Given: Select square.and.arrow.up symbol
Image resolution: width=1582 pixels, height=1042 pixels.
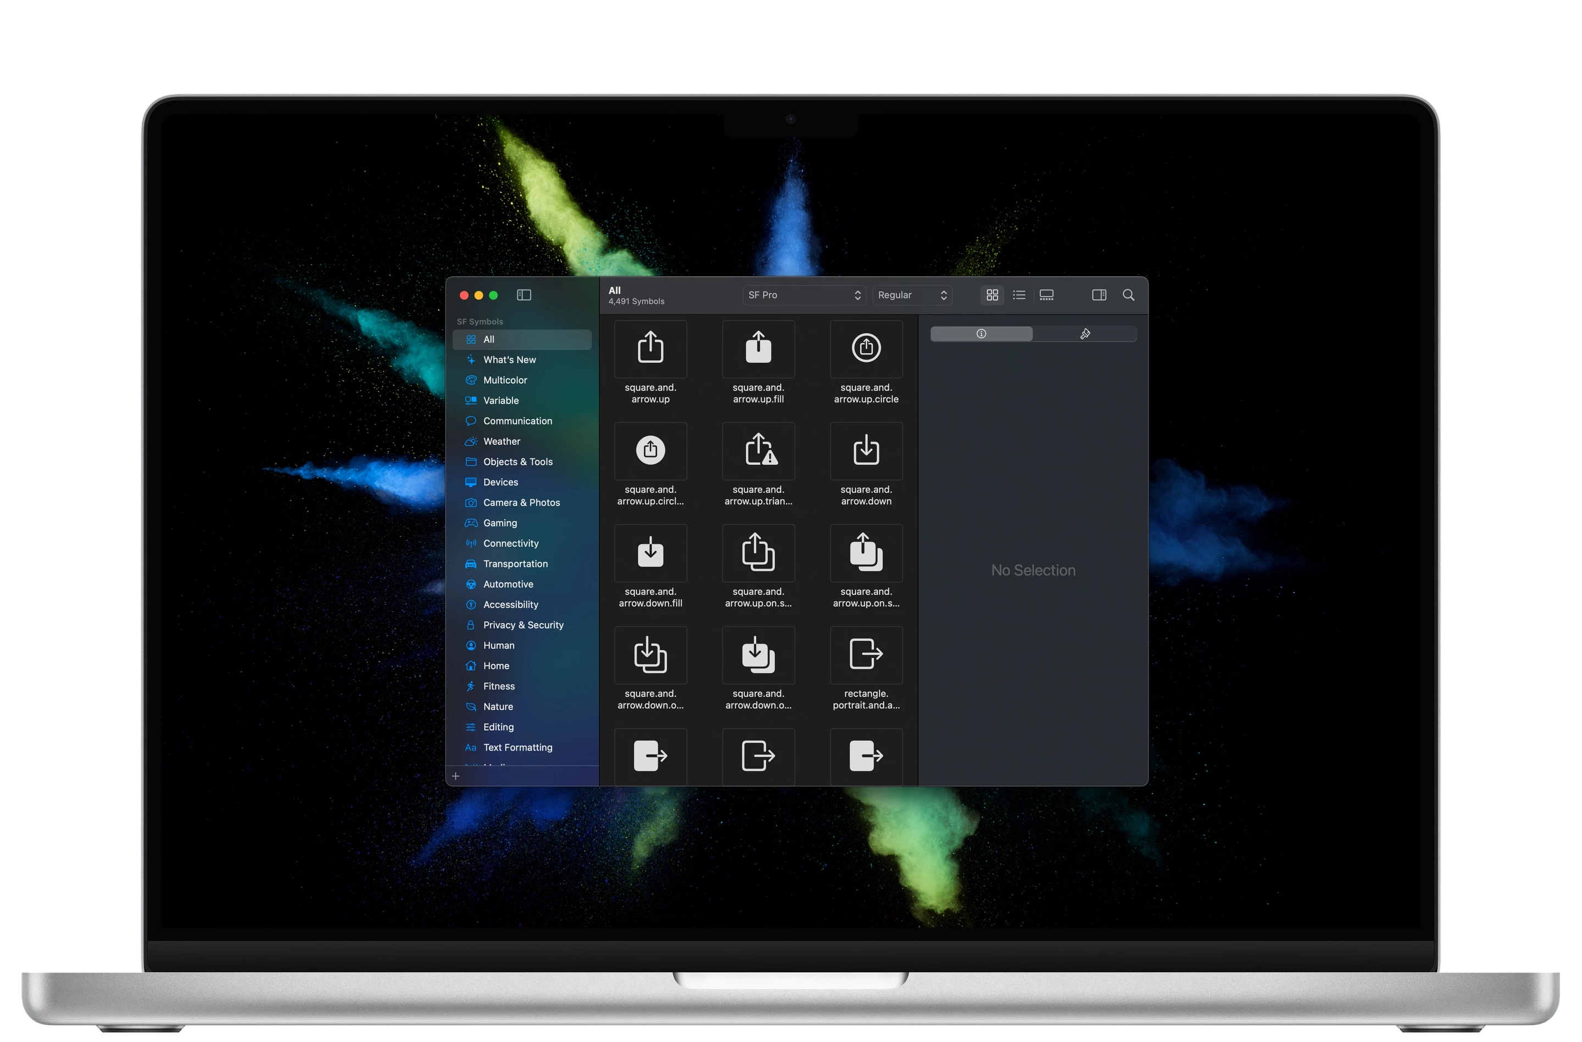Looking at the screenshot, I should [x=650, y=349].
